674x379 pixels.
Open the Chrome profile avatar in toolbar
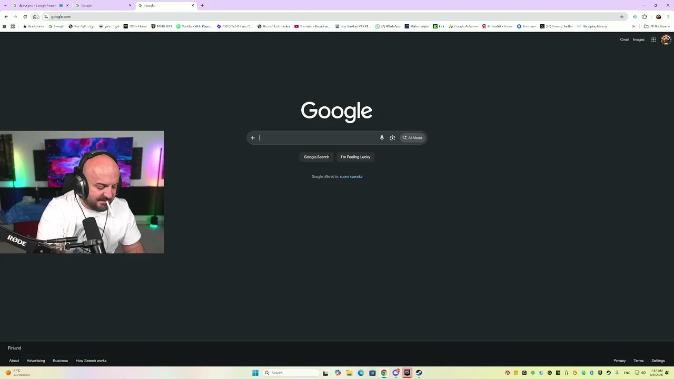coord(658,17)
